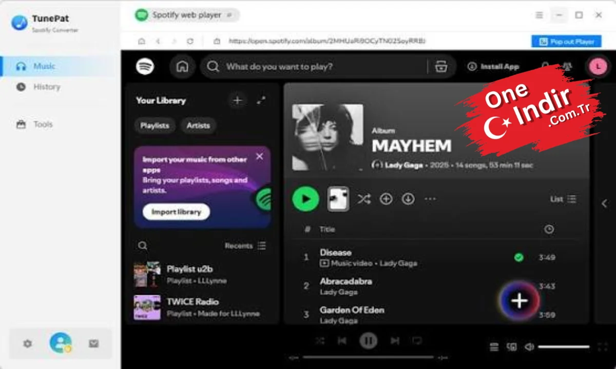This screenshot has width=616, height=369.
Task: Create playlist with plus in Your Library
Action: pyautogui.click(x=237, y=100)
